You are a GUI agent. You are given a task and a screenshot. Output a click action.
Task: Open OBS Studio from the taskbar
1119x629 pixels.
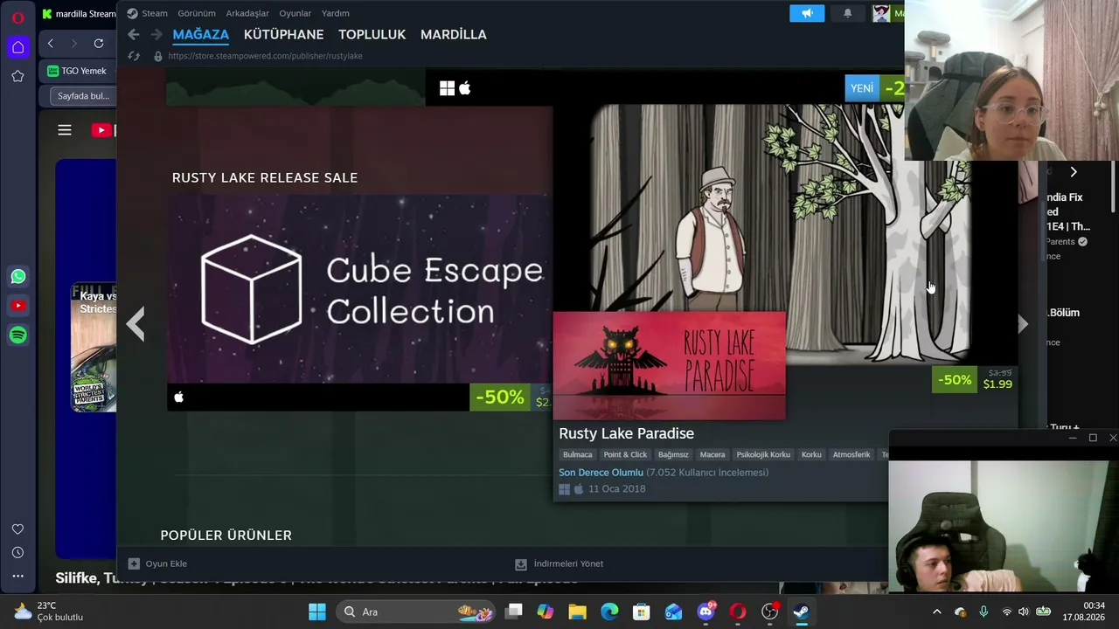[770, 612]
